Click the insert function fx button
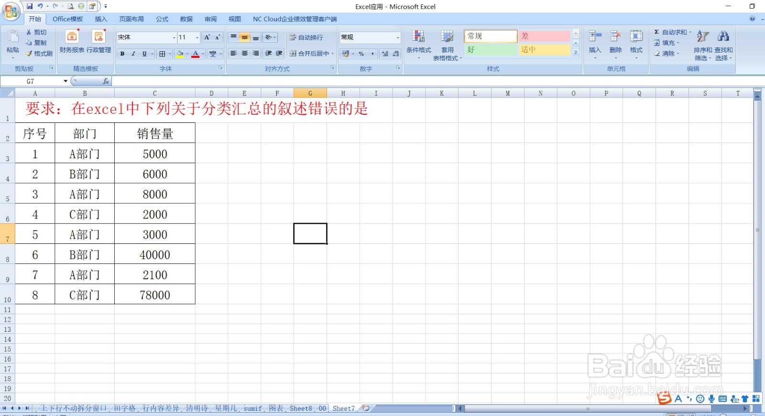The height and width of the screenshot is (416, 765). pyautogui.click(x=106, y=81)
